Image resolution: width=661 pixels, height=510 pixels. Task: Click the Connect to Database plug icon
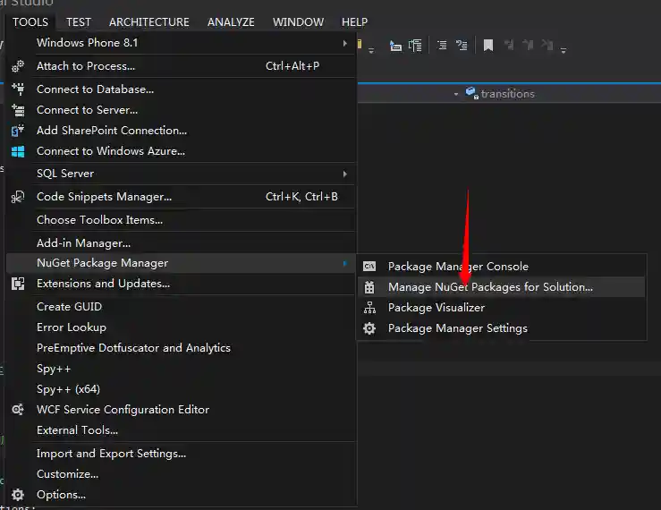coord(18,89)
